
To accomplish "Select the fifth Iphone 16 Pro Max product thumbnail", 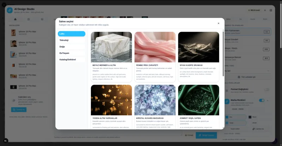I will [x=13, y=76].
